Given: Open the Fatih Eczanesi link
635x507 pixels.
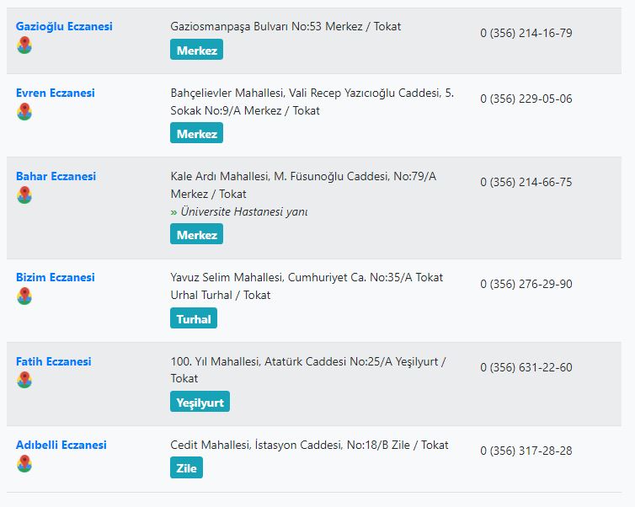Looking at the screenshot, I should pos(53,361).
